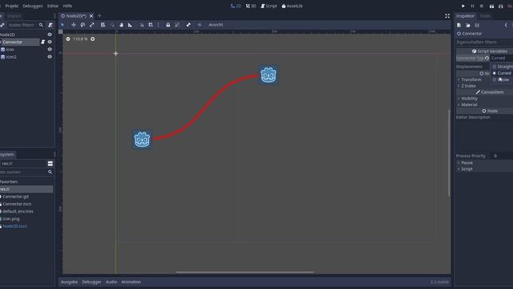The height and width of the screenshot is (289, 513).
Task: Go to previous object in Inspector history
Action: tap(506, 25)
